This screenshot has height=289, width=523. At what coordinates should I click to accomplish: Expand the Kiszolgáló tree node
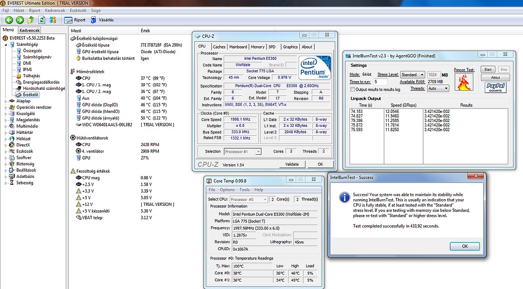pyautogui.click(x=6, y=113)
